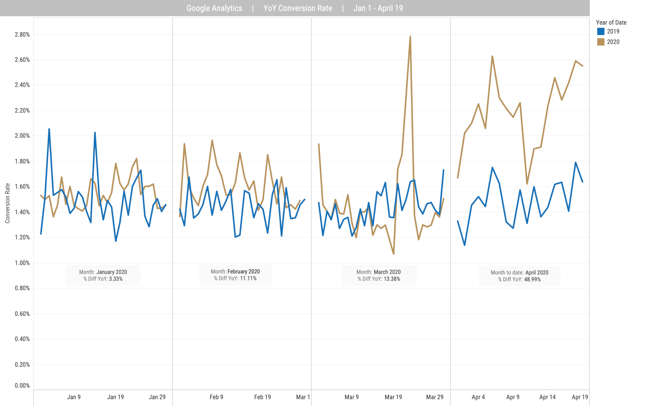Select the 2020 legend label
Image resolution: width=669 pixels, height=406 pixels.
point(613,42)
